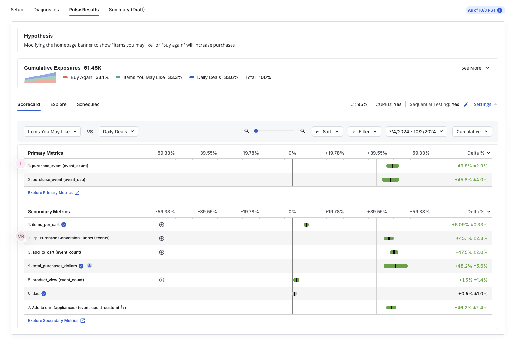Screen dimensions: 510x340
Task: Select the Pulse Results tab
Action: (x=84, y=10)
